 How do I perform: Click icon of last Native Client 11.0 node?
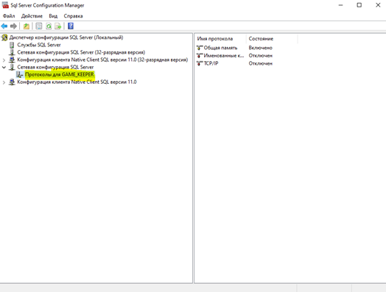12,82
